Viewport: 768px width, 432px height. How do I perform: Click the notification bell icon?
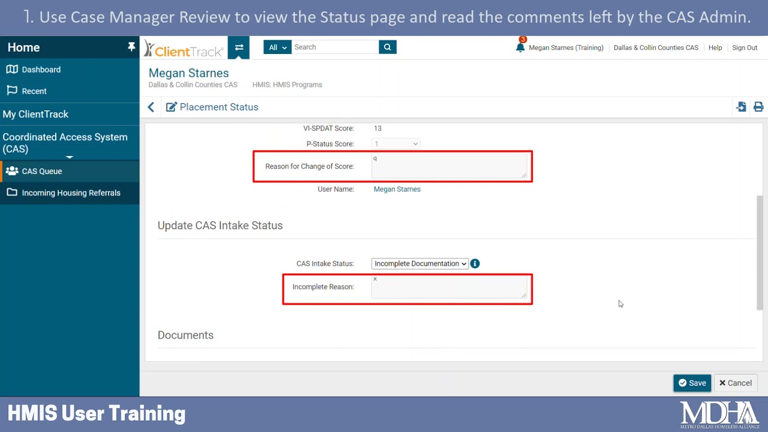tap(520, 47)
